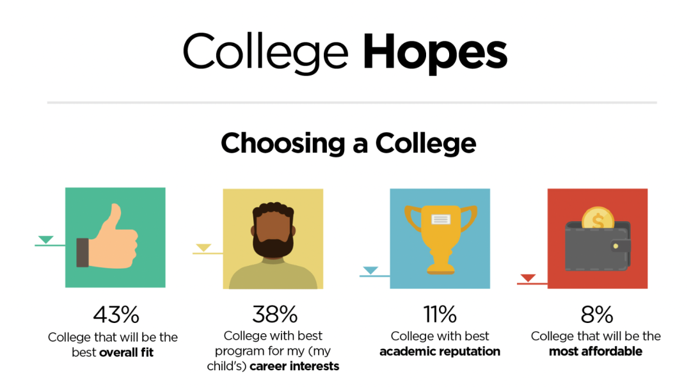691x392 pixels.
Task: Click the red triangle marker
Action: click(528, 278)
